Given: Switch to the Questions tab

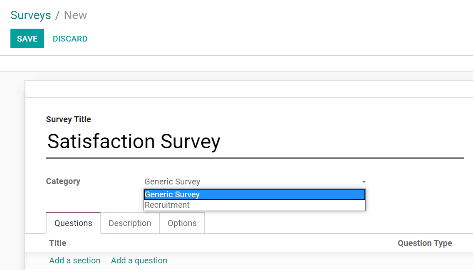Looking at the screenshot, I should (73, 223).
